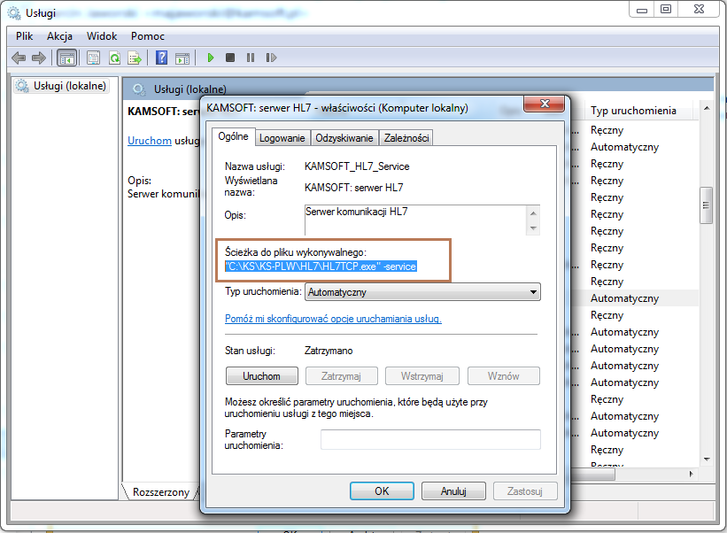This screenshot has height=533, width=727.
Task: Click the Uruchom button in dialog
Action: pos(262,376)
